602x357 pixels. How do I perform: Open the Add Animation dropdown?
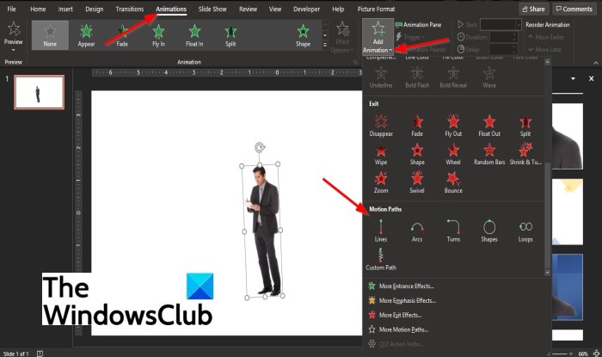click(x=378, y=37)
